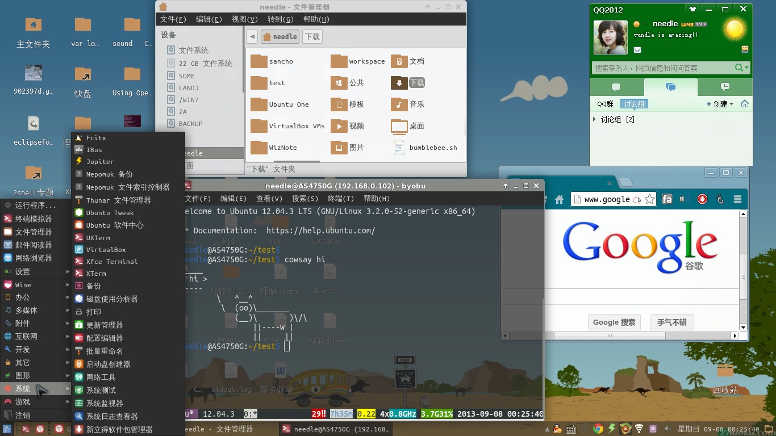
Task: Expand the 设置 submenu
Action: click(36, 271)
